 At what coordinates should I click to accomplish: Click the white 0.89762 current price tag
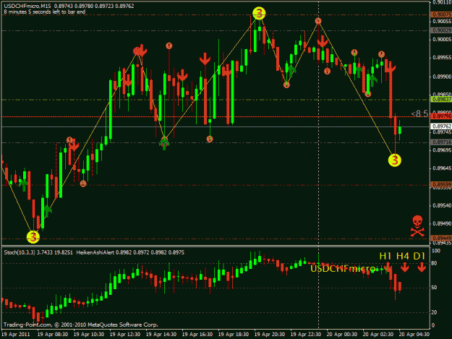tap(441, 126)
